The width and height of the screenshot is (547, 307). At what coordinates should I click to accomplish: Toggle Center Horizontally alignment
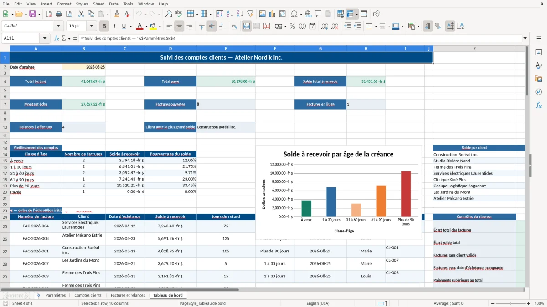(x=179, y=26)
